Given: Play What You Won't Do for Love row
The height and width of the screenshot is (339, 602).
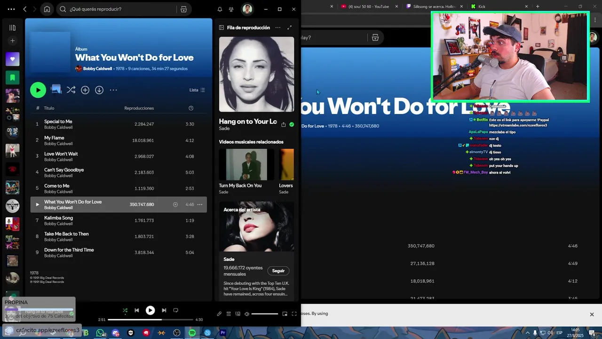Looking at the screenshot, I should click(38, 204).
